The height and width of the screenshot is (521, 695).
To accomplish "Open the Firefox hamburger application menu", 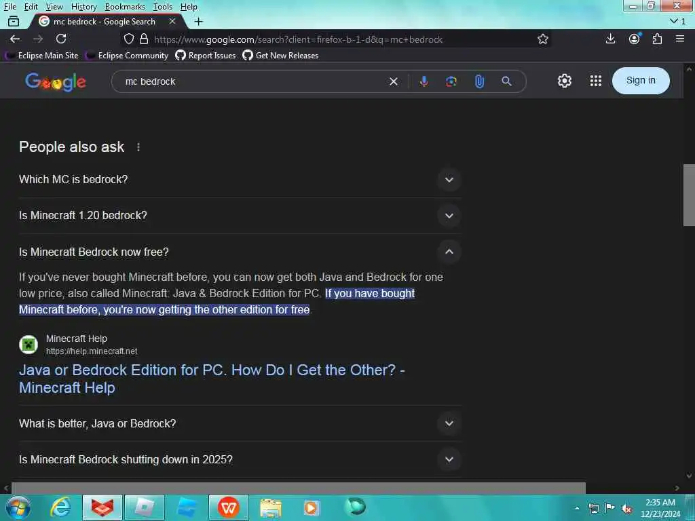I will (x=680, y=39).
